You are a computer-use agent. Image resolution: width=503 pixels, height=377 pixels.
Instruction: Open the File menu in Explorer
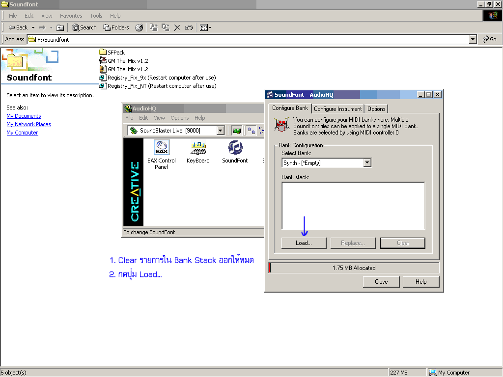coord(13,16)
